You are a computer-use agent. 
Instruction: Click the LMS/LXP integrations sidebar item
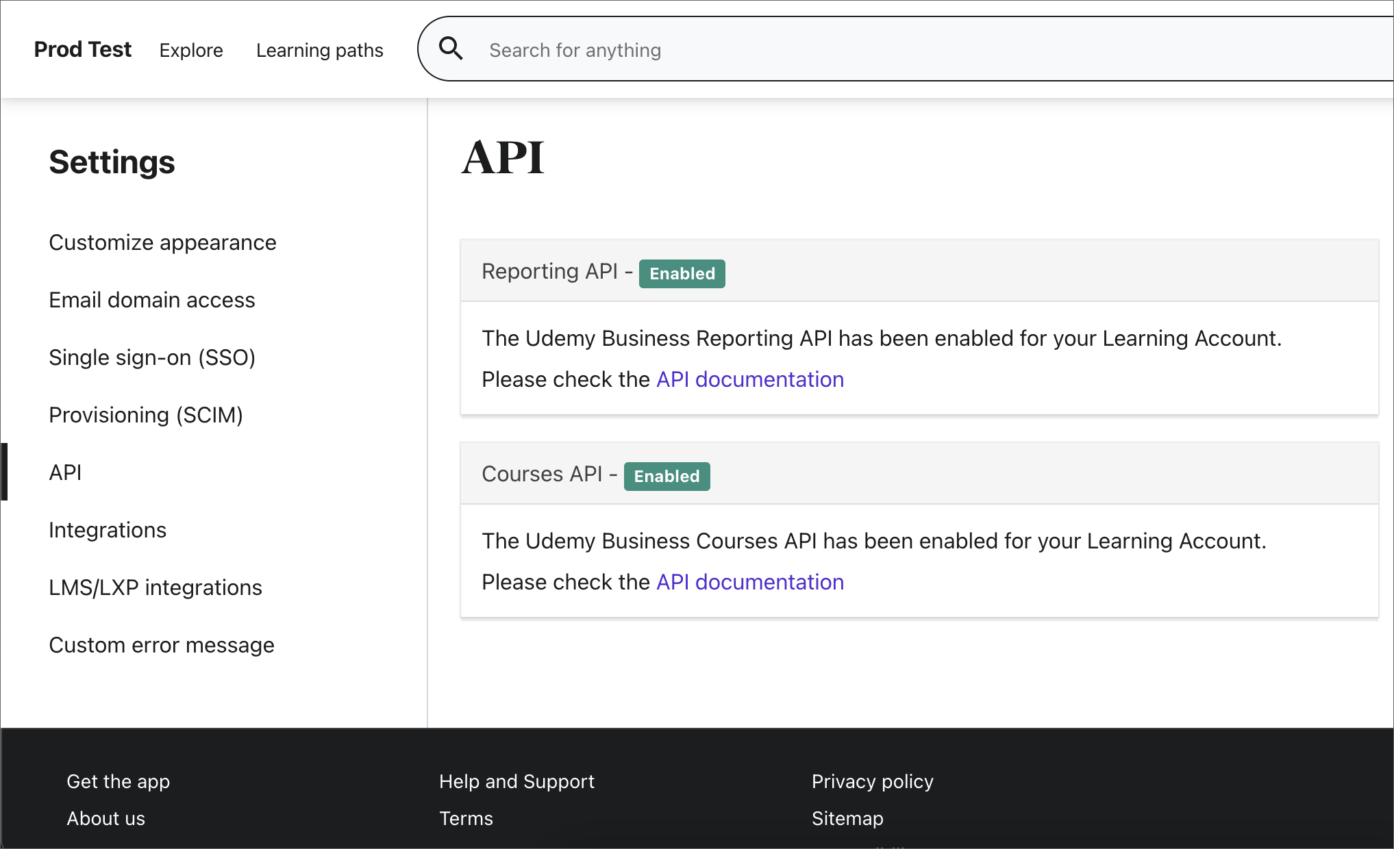tap(155, 587)
